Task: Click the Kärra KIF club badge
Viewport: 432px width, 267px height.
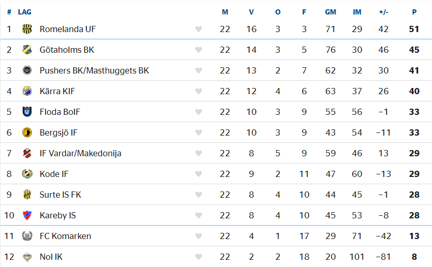Action: pyautogui.click(x=27, y=91)
